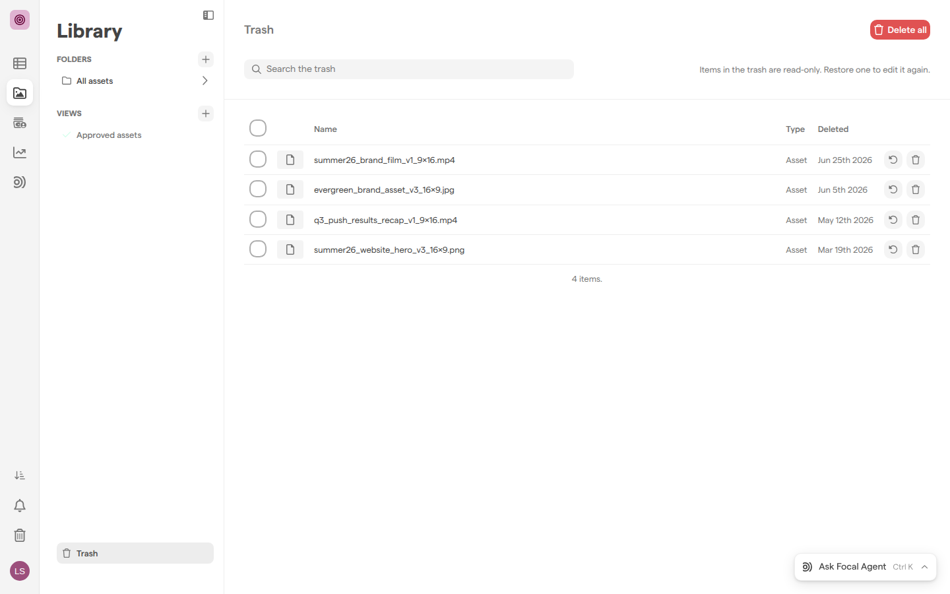Viewport: 950px width, 594px height.
Task: Toggle the select-all checkbox in table header
Action: point(258,128)
